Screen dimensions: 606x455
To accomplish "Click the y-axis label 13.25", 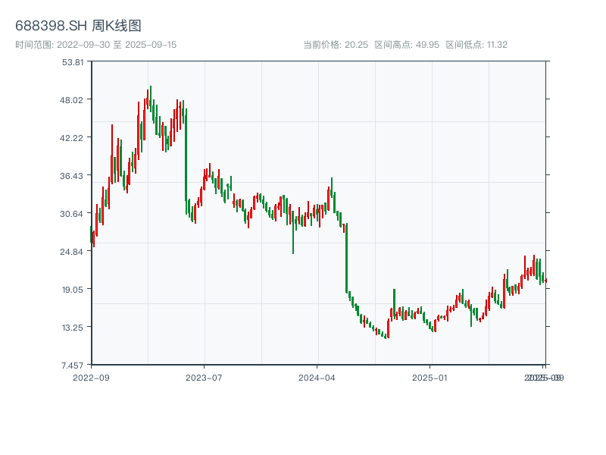I will [x=73, y=328].
